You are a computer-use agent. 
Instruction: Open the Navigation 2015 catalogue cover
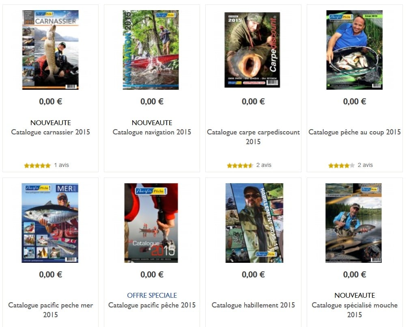click(x=151, y=50)
